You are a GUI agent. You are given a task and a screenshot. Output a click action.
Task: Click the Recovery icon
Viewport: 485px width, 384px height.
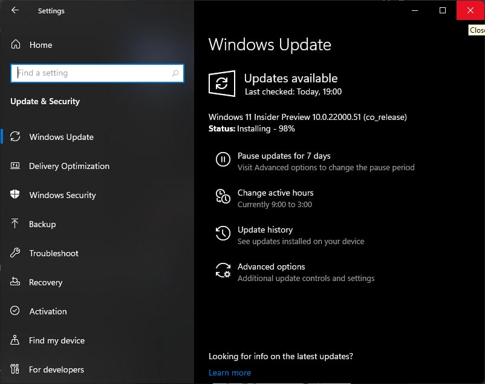click(x=15, y=282)
